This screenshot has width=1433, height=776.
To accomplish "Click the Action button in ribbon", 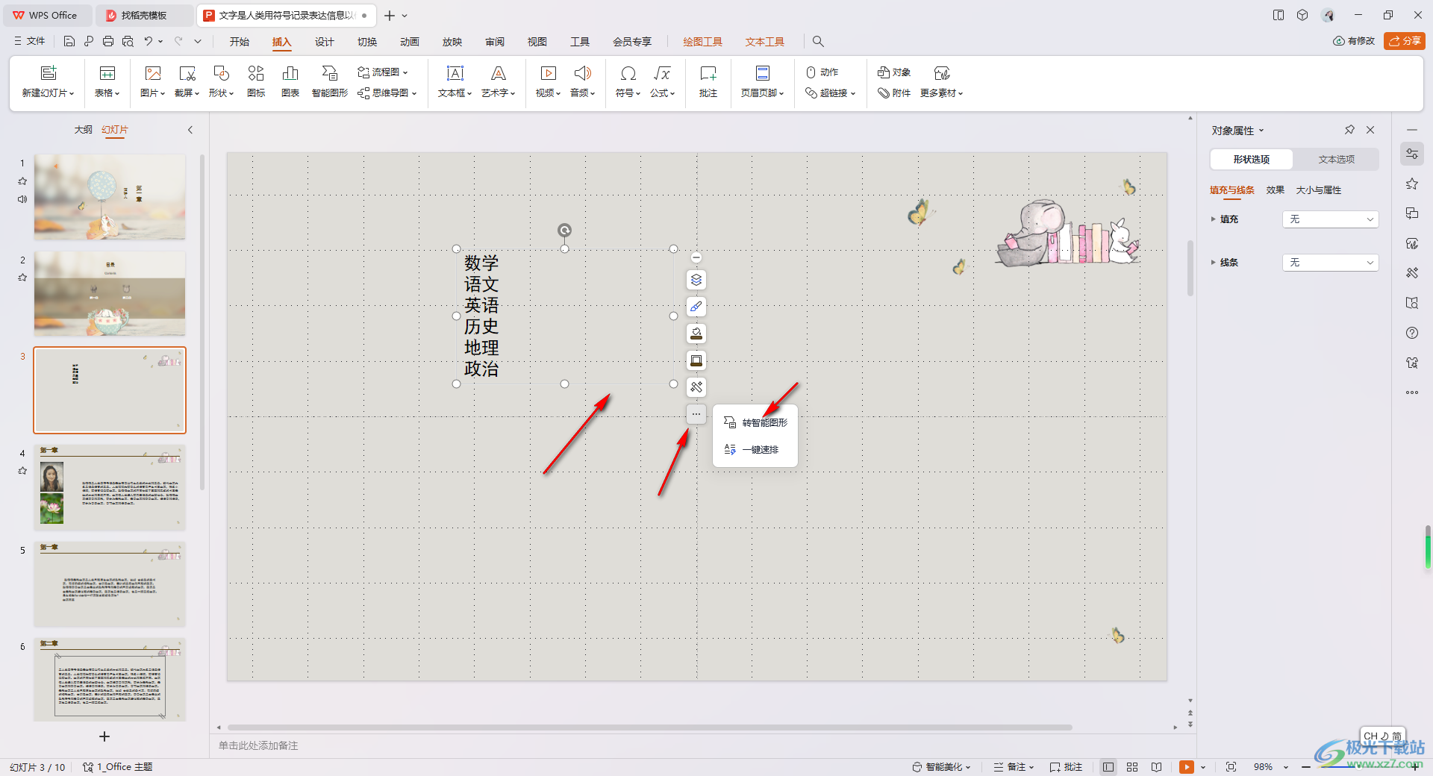I will 822,72.
